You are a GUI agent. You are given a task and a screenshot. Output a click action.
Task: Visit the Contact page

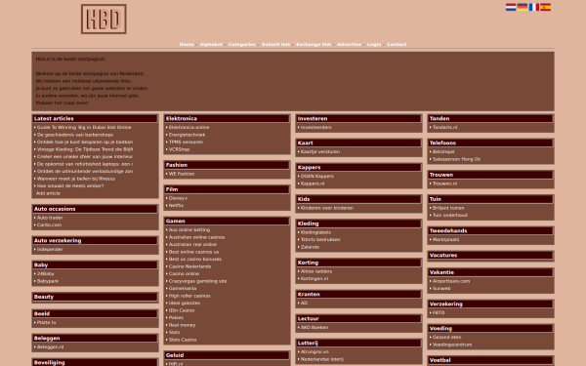pyautogui.click(x=397, y=45)
